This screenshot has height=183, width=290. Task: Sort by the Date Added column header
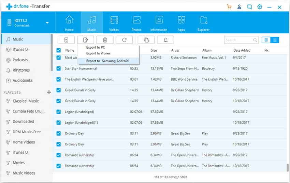(242, 50)
